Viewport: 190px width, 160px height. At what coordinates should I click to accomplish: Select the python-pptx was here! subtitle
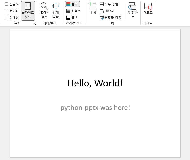(95, 107)
